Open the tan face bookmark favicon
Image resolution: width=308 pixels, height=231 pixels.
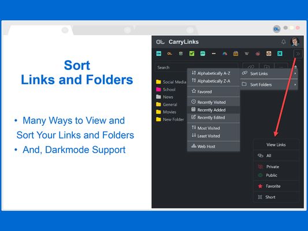coord(269,53)
